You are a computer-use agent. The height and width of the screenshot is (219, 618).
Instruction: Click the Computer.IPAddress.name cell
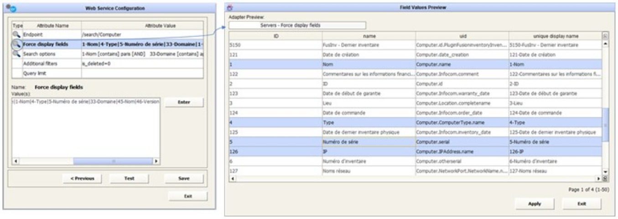462,151
